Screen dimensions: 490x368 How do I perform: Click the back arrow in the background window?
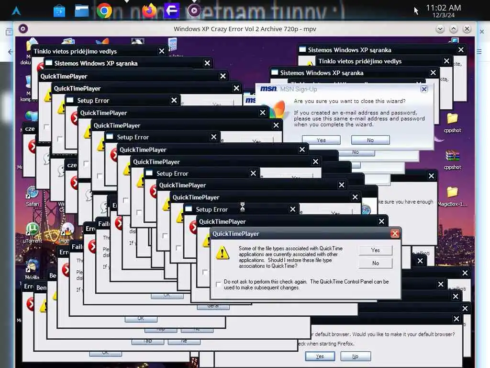coord(11,52)
